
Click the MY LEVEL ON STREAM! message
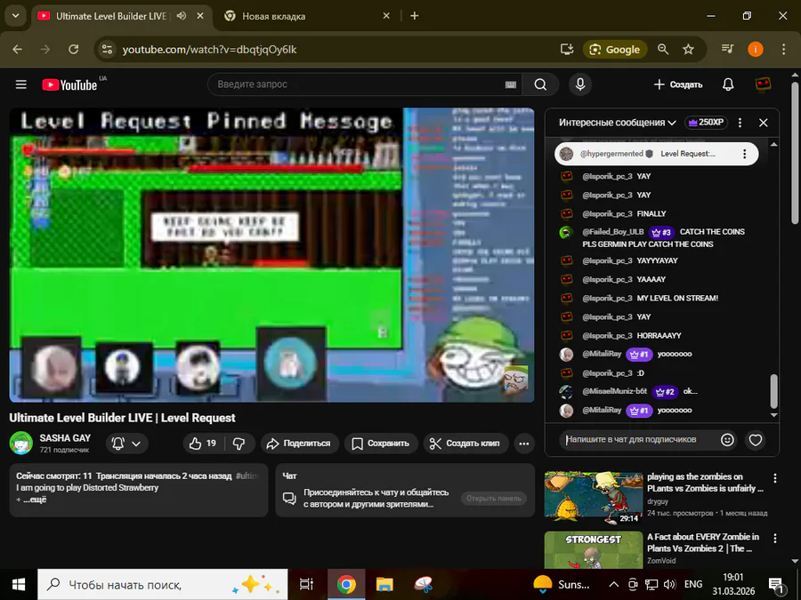click(677, 298)
